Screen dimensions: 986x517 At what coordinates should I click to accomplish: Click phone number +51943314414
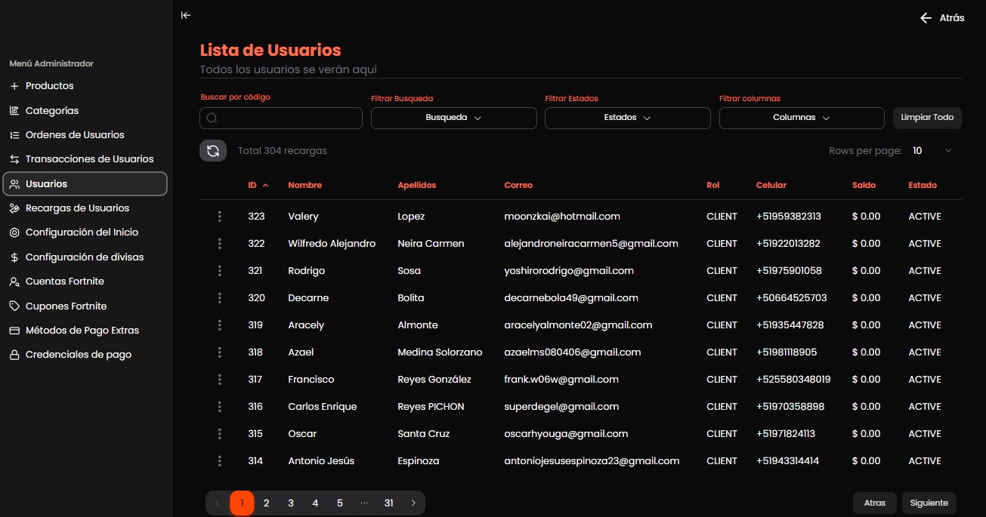click(x=787, y=461)
